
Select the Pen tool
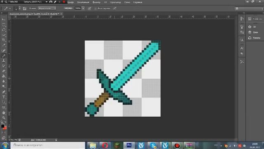(x=4, y=92)
